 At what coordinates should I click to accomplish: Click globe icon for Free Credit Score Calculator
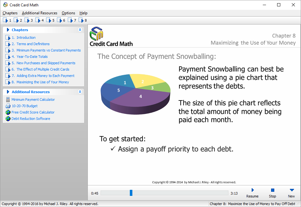point(8,112)
